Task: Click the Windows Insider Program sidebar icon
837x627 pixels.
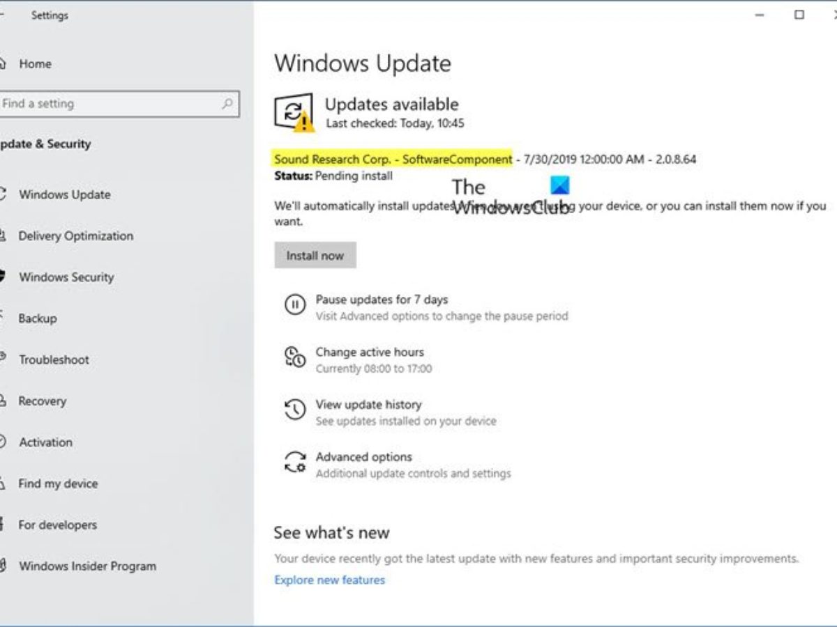Action: pos(3,565)
